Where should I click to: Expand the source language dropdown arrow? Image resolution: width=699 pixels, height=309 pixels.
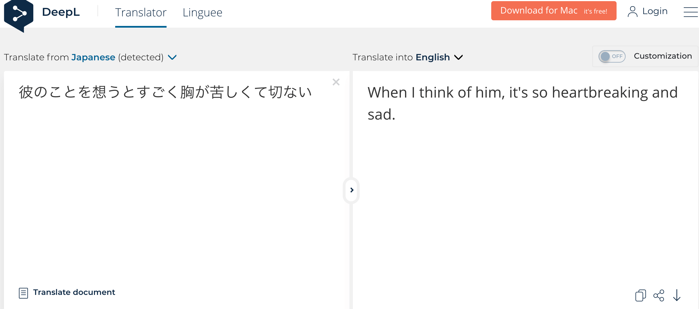click(x=172, y=57)
